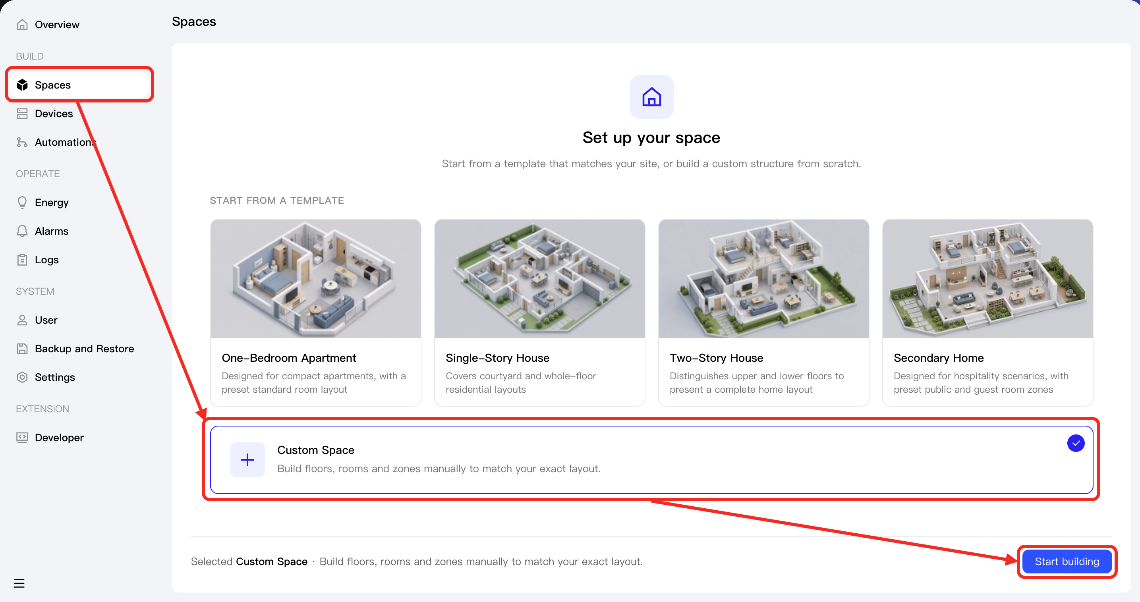Open Backup and Restore
The image size is (1140, 602).
(x=80, y=349)
